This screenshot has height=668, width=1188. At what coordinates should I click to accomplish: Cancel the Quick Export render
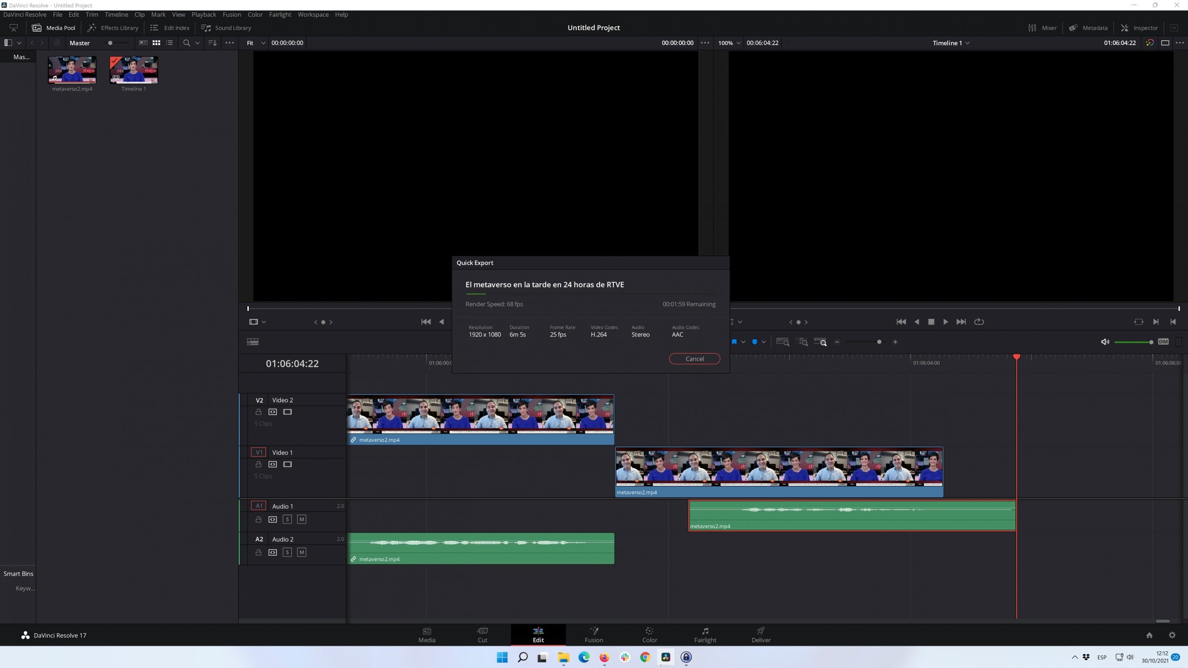tap(694, 359)
